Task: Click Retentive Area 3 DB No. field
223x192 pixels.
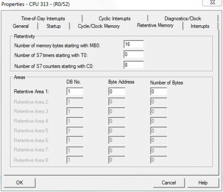Action: coord(75,111)
